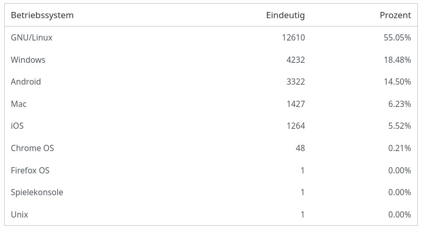The width and height of the screenshot is (421, 230).
Task: Click the Windows operating system entry
Action: point(28,60)
